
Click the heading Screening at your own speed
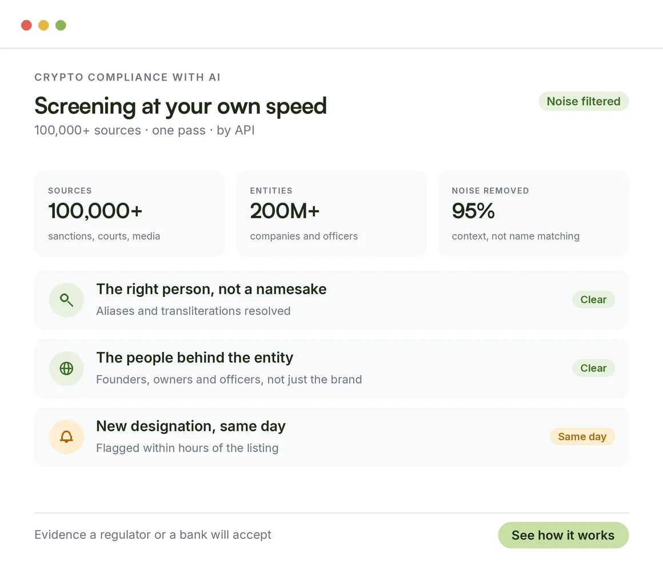[x=181, y=106]
